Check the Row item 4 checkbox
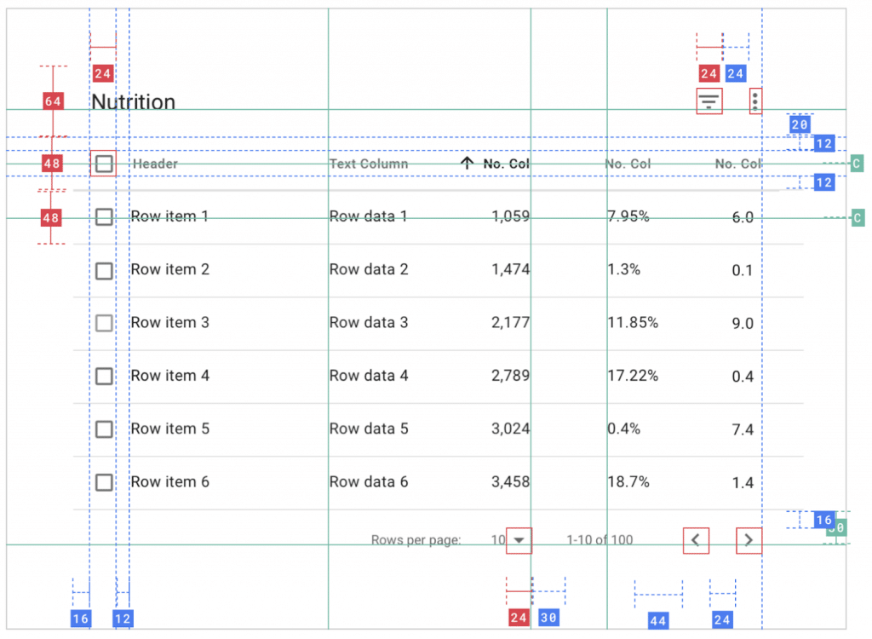 pyautogui.click(x=104, y=377)
